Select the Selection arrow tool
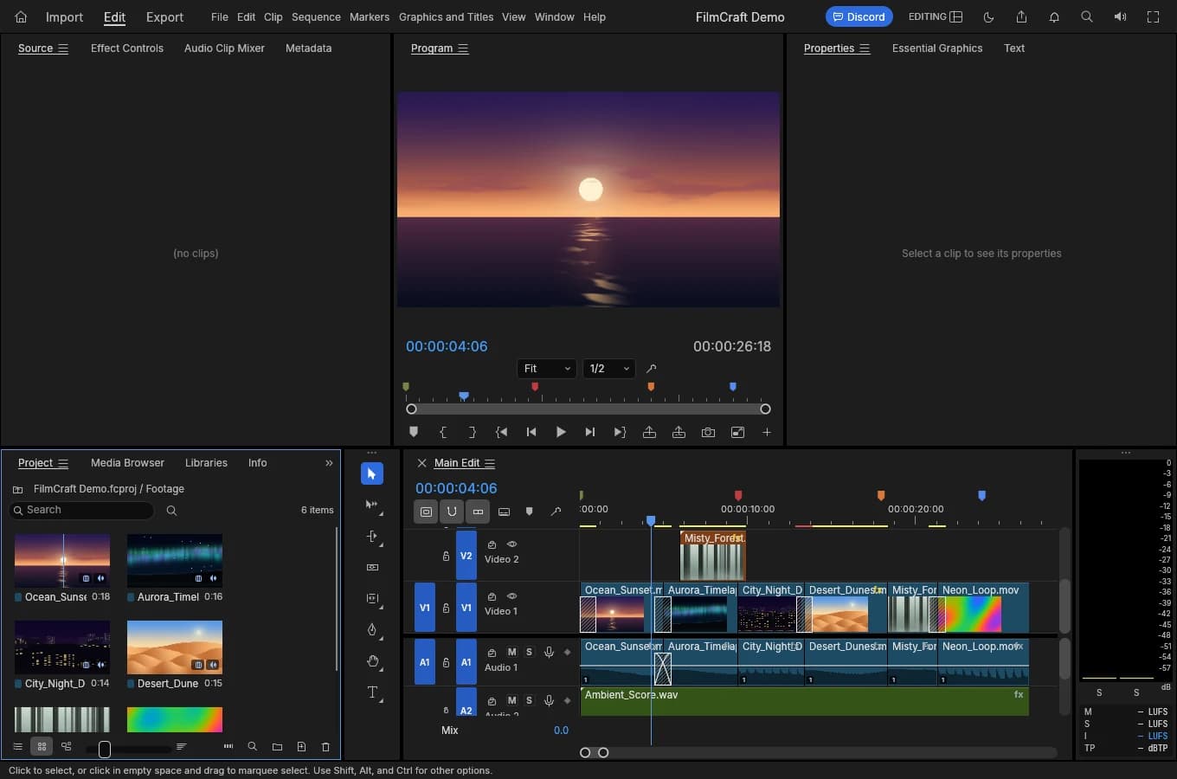The height and width of the screenshot is (779, 1177). [x=371, y=473]
